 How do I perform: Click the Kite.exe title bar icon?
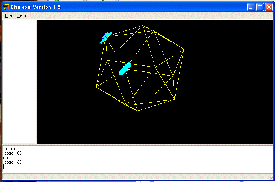6,7
